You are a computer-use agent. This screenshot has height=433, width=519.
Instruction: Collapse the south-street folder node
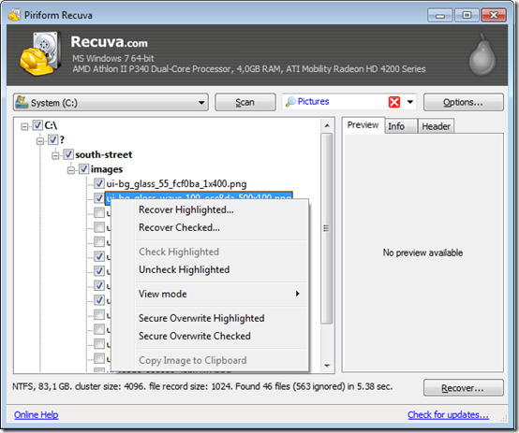[55, 155]
